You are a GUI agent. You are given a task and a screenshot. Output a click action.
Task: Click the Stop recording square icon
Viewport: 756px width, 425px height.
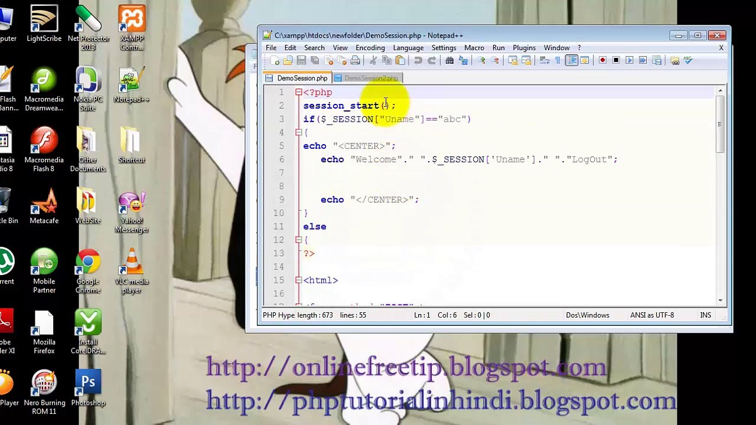coord(615,60)
